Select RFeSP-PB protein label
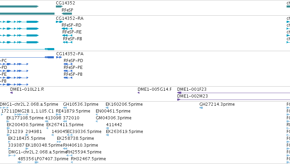Image resolution: width=290 pixels, height=164 pixels. 73,74
